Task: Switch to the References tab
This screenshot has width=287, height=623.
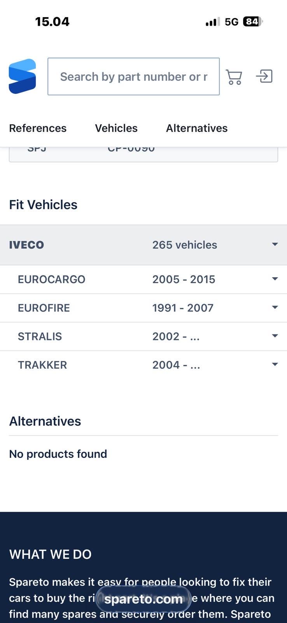Action: tap(38, 128)
